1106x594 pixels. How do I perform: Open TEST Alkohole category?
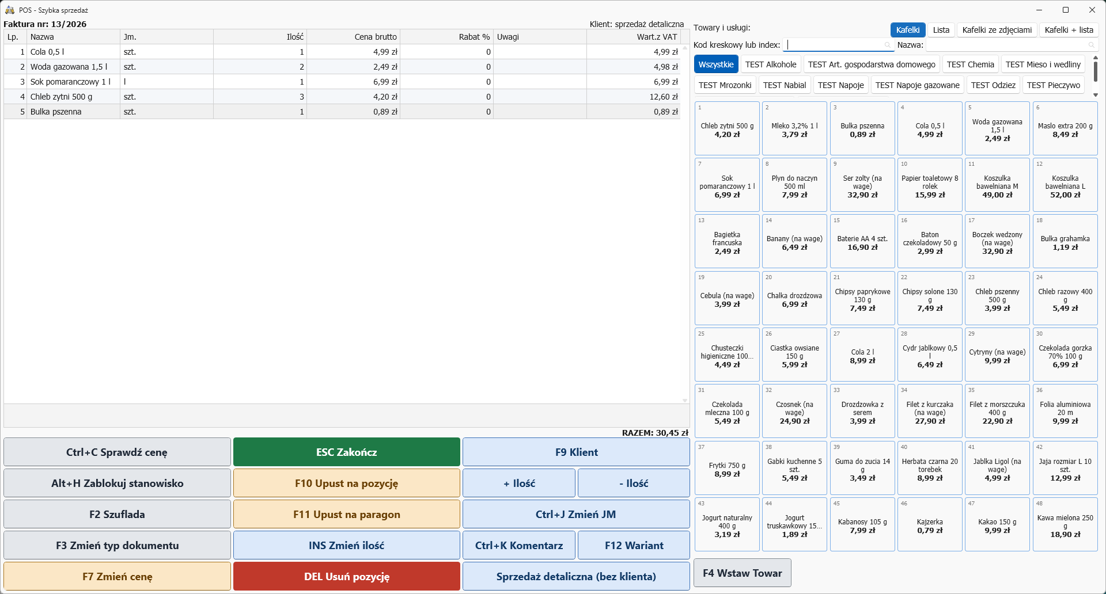[x=771, y=64]
